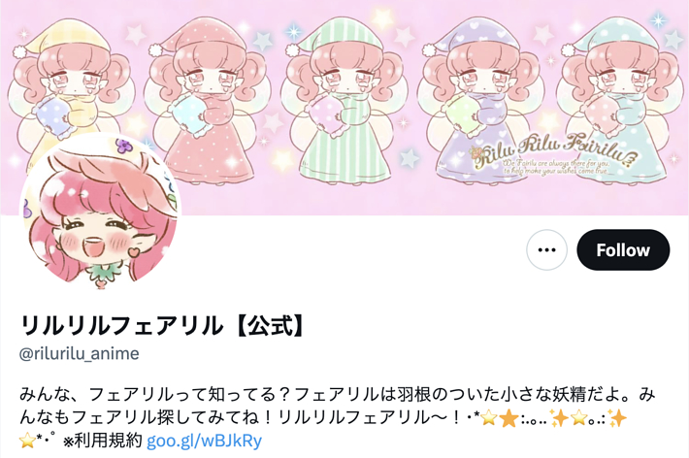Click the blue pillow held by yellow fairy
This screenshot has width=689, height=458.
[x=52, y=116]
